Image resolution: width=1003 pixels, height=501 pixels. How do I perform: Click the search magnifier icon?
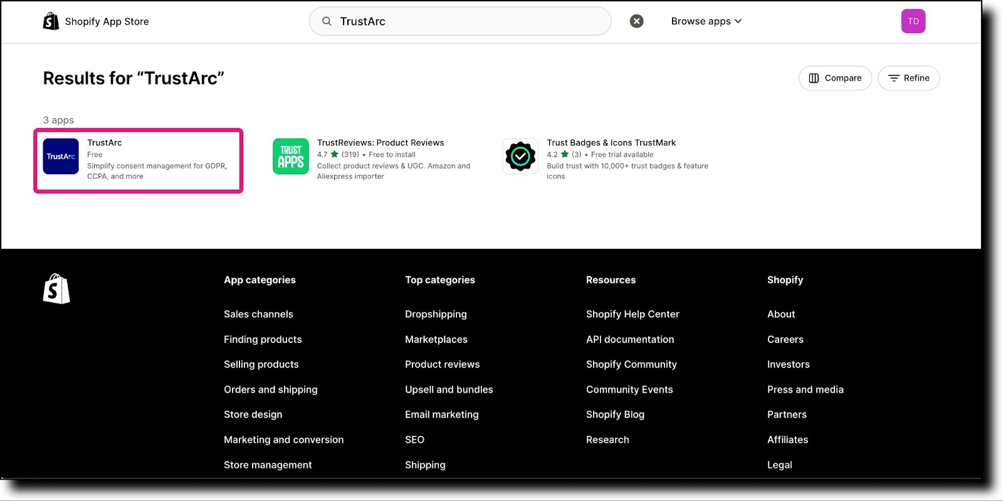tap(327, 21)
